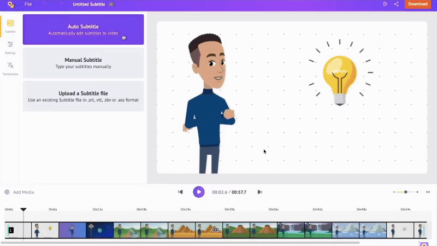Click the timeline playhead marker

[x=23, y=209]
